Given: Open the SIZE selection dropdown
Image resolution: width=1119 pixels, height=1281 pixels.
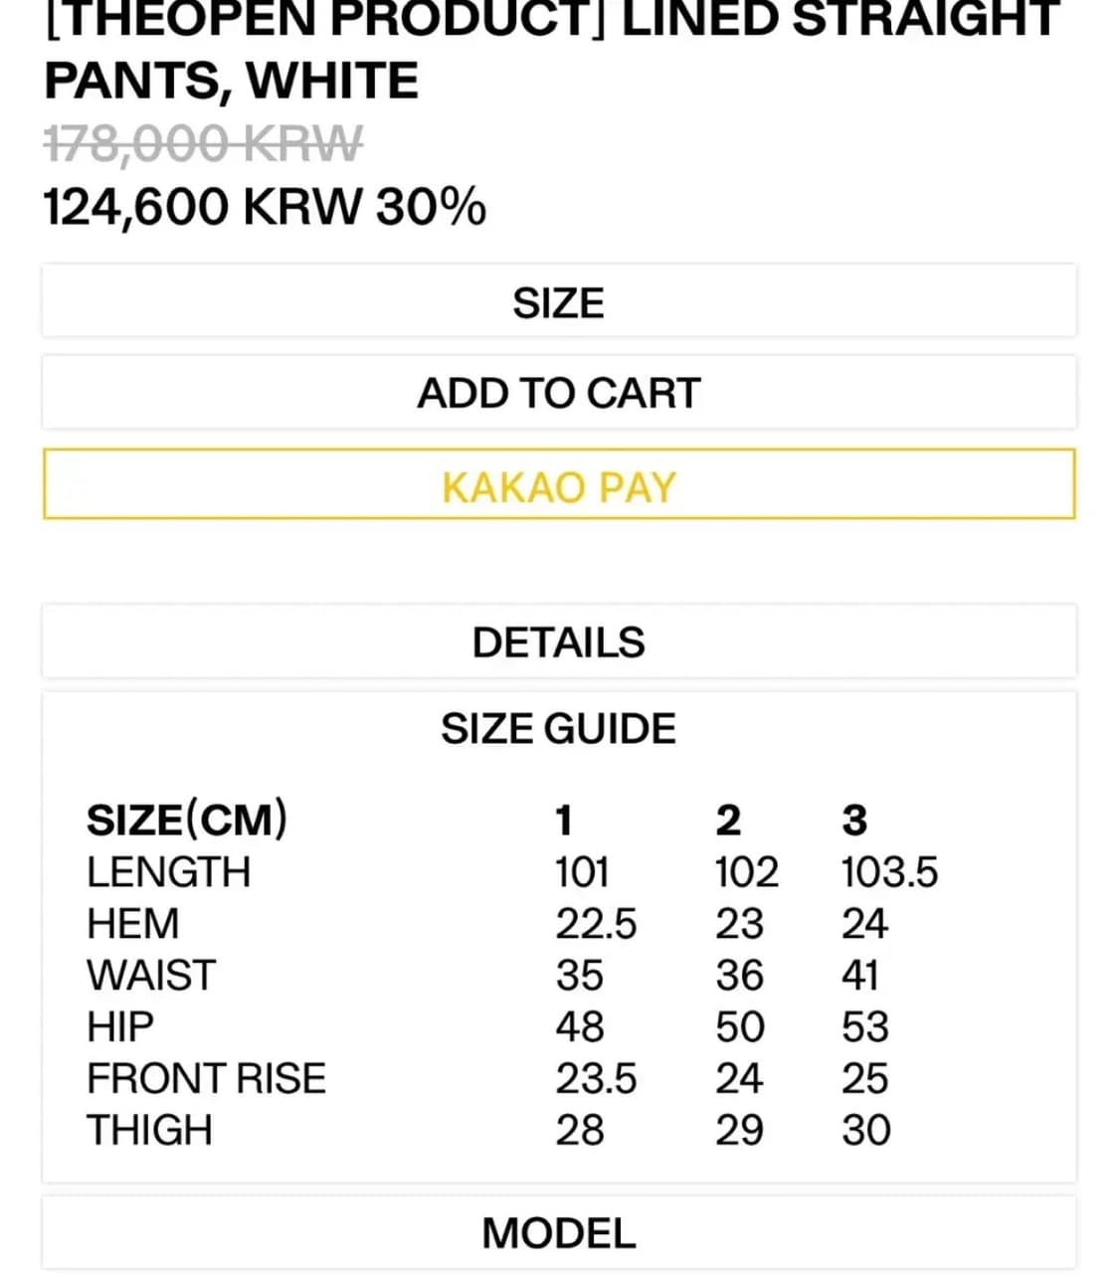Looking at the screenshot, I should click(x=558, y=302).
